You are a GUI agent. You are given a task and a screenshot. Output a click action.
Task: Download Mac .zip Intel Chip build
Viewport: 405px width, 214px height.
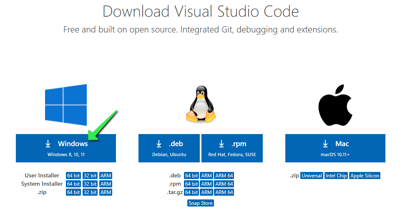(336, 176)
